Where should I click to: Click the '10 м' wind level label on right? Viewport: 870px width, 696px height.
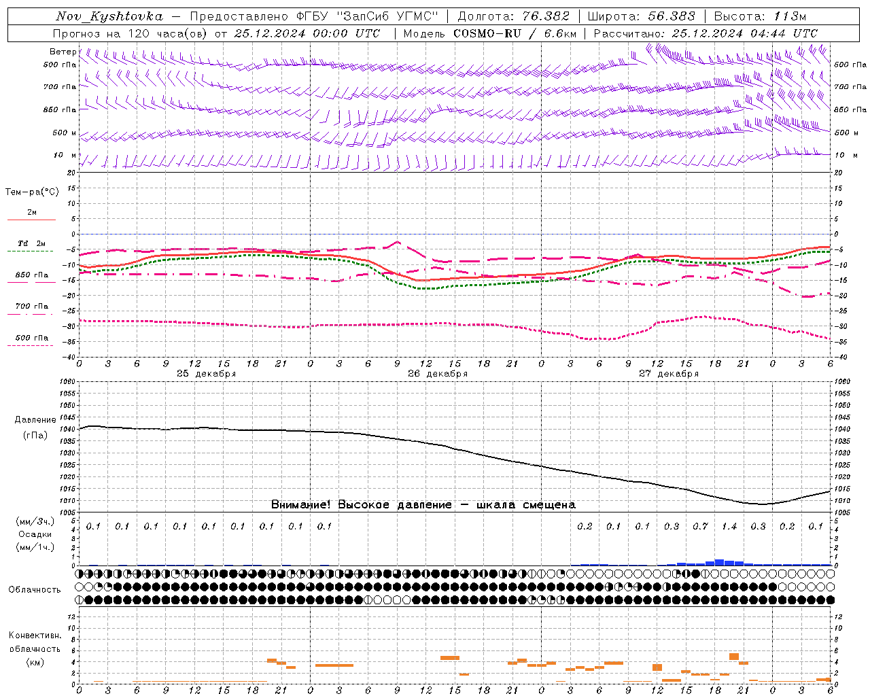pyautogui.click(x=845, y=155)
